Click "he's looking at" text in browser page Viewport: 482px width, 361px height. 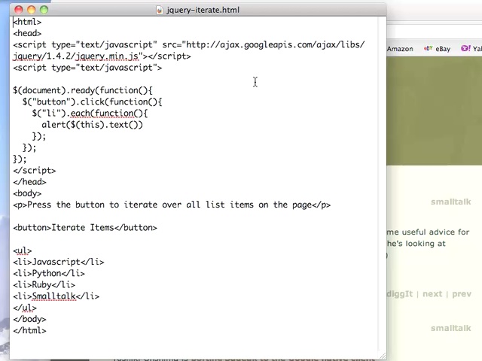click(x=416, y=244)
